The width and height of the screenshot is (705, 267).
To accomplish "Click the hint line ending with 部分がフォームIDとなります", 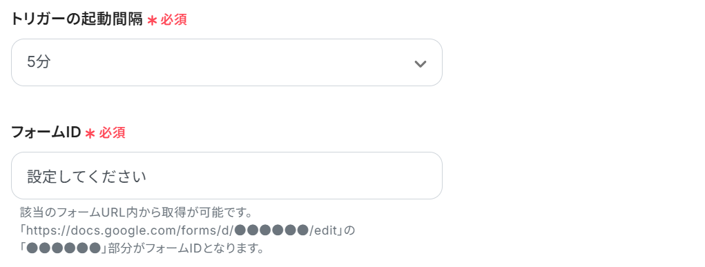I will click(142, 248).
